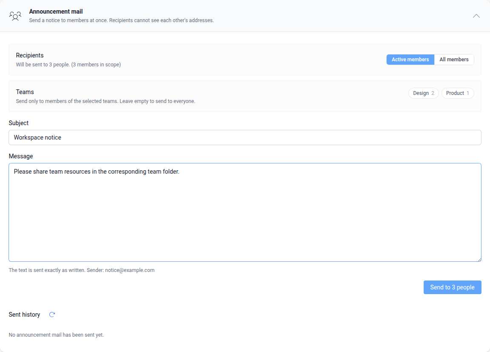Image resolution: width=490 pixels, height=352 pixels.
Task: Toggle the Design team chip
Action: click(424, 93)
